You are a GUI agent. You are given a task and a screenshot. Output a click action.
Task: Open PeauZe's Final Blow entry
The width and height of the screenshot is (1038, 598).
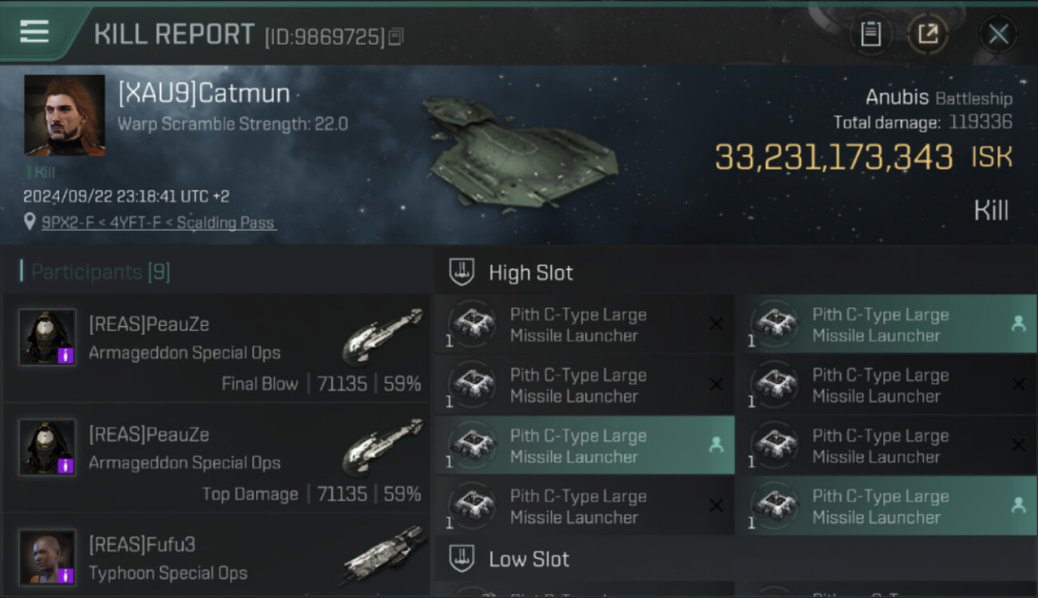click(x=216, y=351)
